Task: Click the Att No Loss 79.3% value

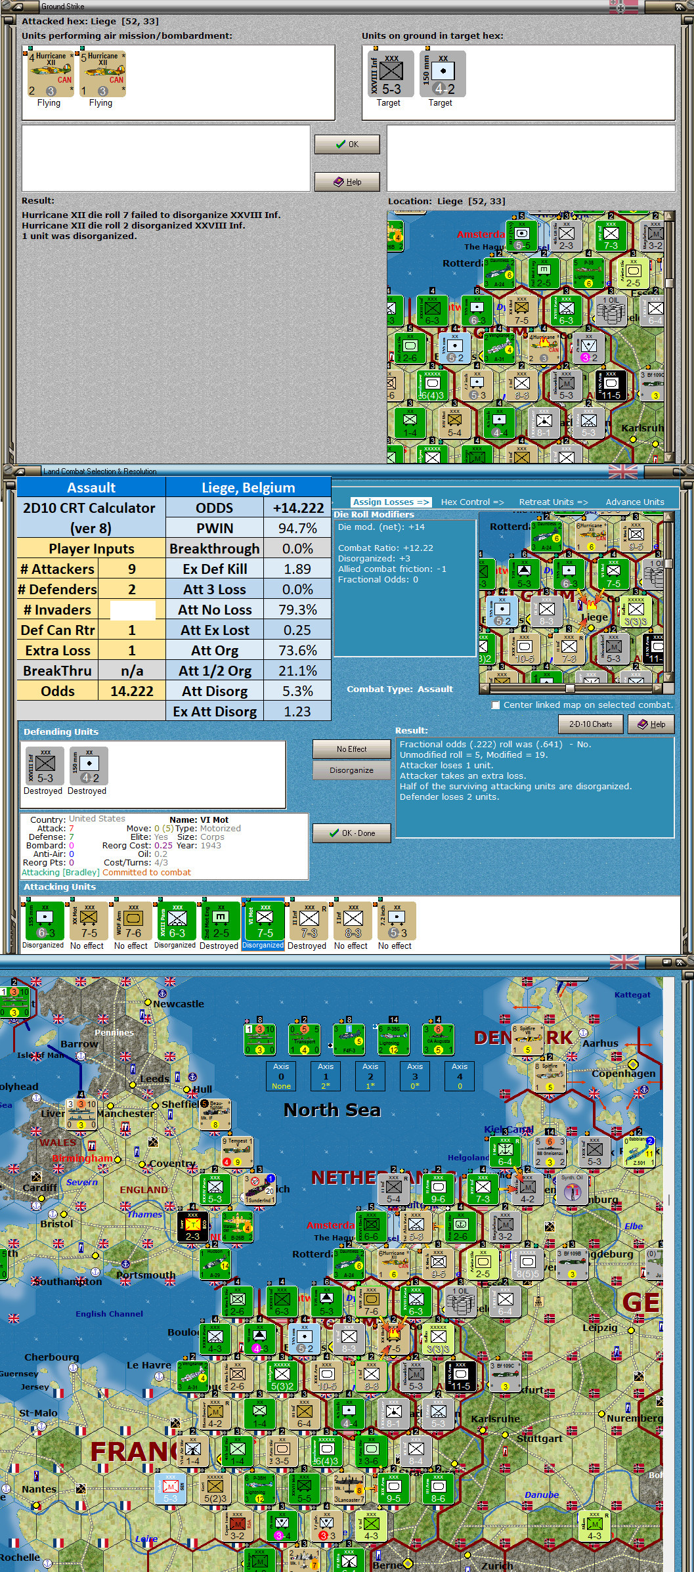Action: point(297,610)
